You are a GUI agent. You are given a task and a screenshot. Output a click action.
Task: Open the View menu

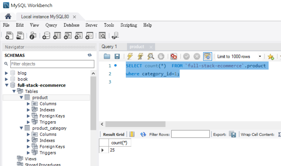34,25
